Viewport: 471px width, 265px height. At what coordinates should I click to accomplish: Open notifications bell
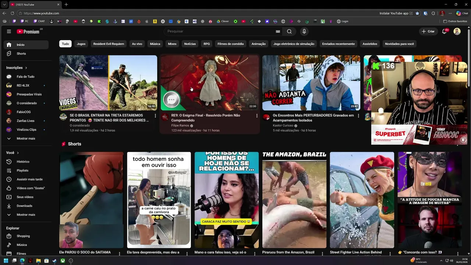tap(444, 31)
